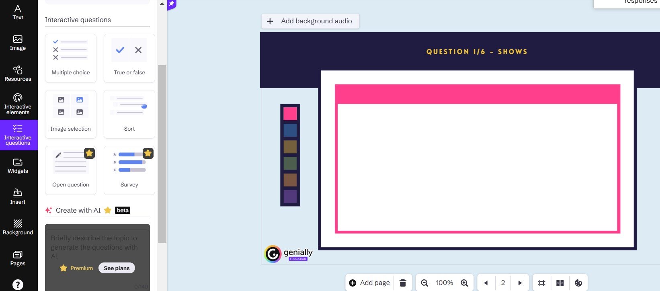Go to the previous page arrow
Viewport: 660px width, 291px height.
coord(486,283)
